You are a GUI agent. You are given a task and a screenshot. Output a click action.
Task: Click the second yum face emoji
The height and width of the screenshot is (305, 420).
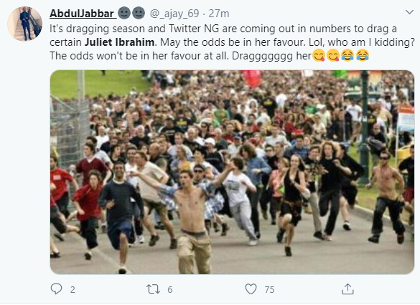click(333, 56)
